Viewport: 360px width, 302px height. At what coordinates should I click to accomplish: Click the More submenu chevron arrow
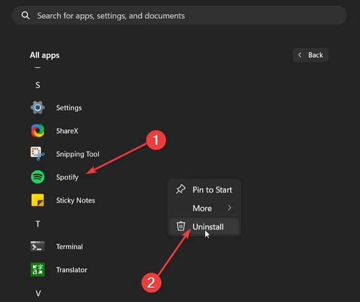[229, 208]
